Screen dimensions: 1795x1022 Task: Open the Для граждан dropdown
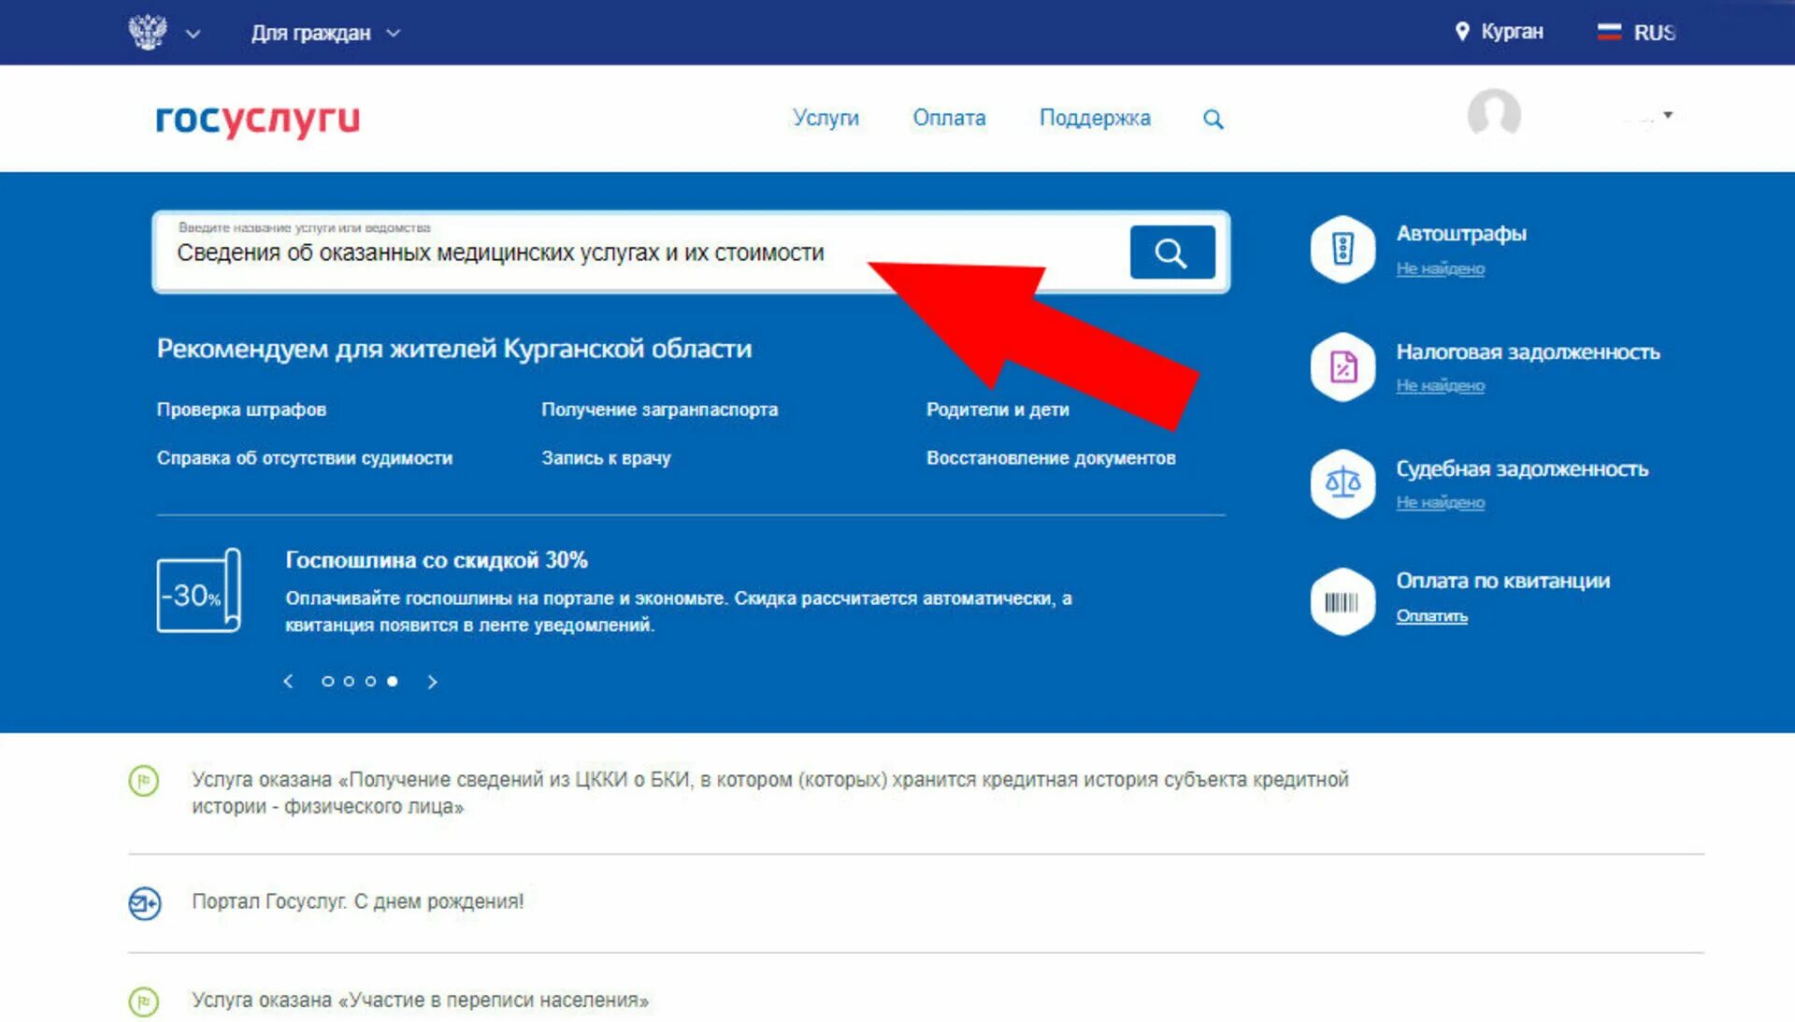click(x=313, y=32)
